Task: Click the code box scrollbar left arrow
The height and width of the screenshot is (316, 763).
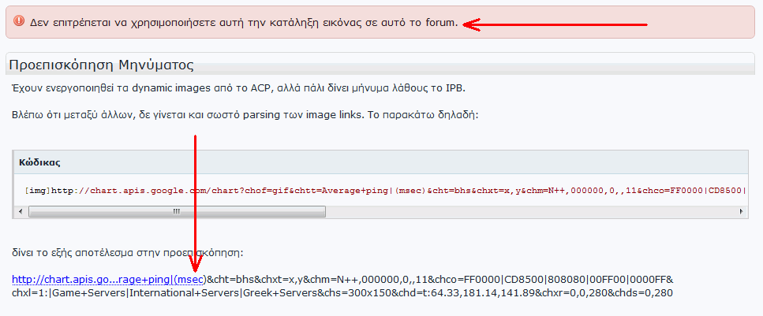Action: (x=20, y=211)
